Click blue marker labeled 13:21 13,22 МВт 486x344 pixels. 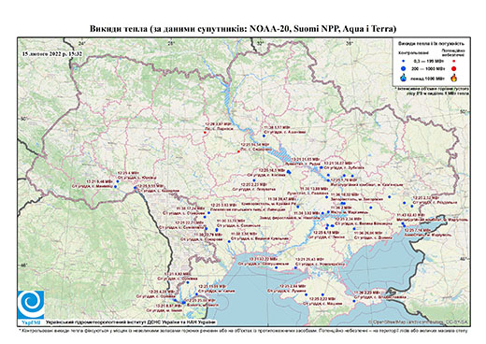[276, 267]
